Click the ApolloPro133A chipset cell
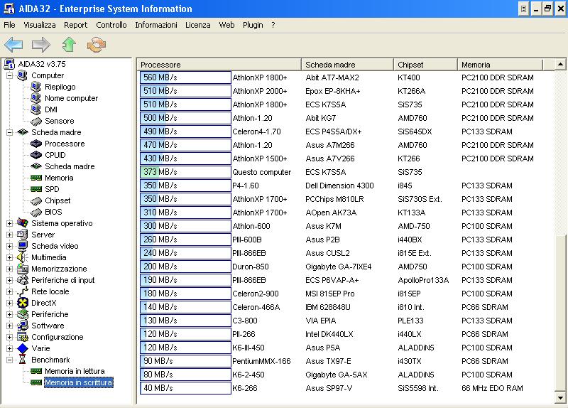Screen dimensions: 568x408 pos(423,280)
